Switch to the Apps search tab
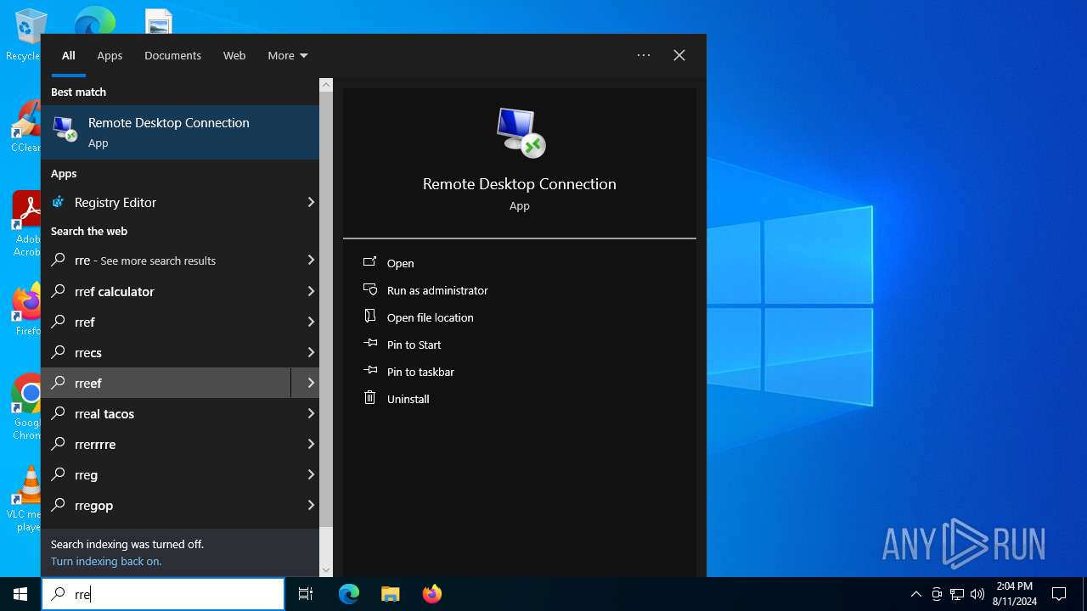1087x611 pixels. pos(110,55)
